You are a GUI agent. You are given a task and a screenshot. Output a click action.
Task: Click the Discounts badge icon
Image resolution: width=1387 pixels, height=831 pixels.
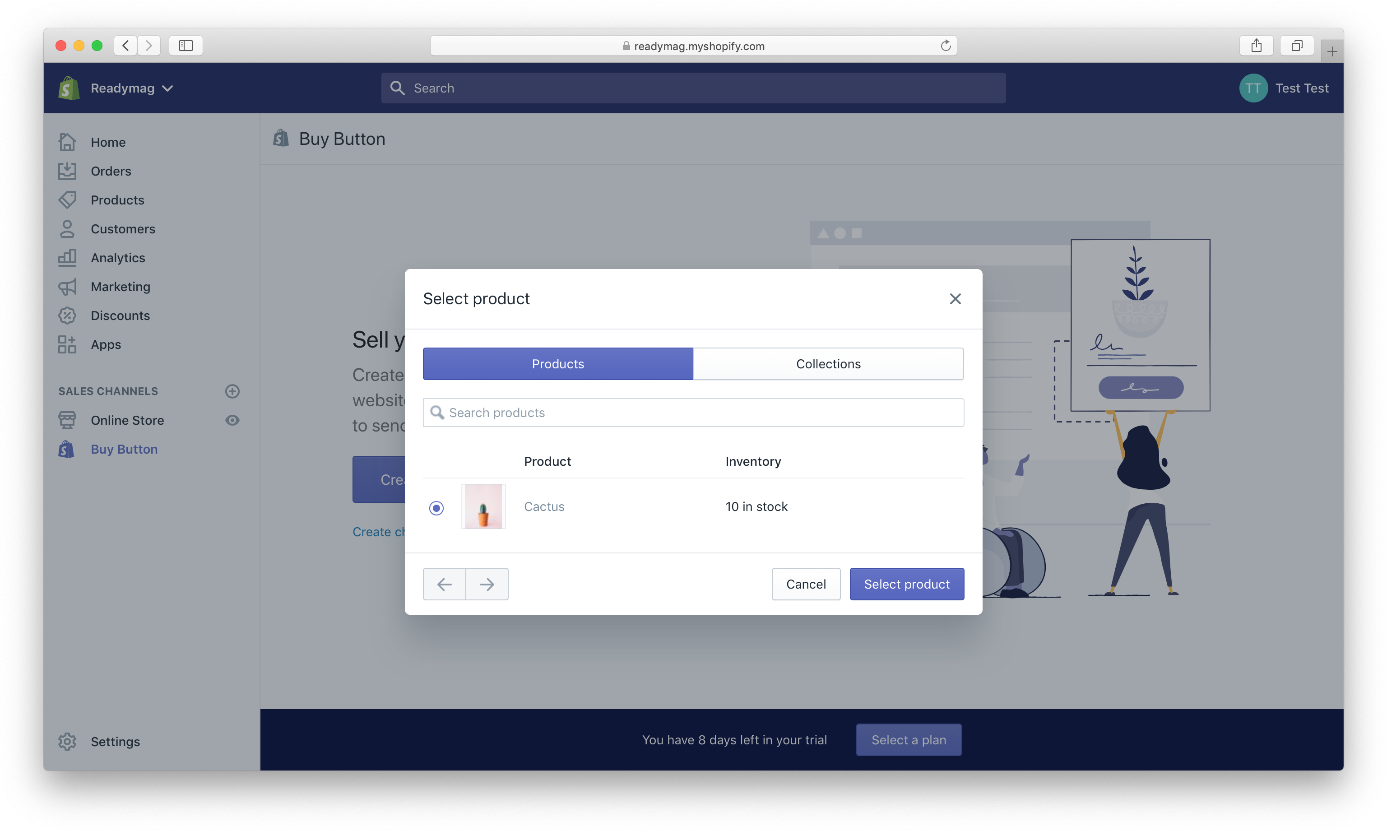point(67,316)
